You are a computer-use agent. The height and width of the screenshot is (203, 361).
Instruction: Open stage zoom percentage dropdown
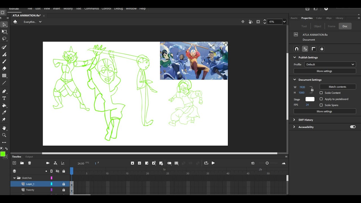click(x=284, y=22)
